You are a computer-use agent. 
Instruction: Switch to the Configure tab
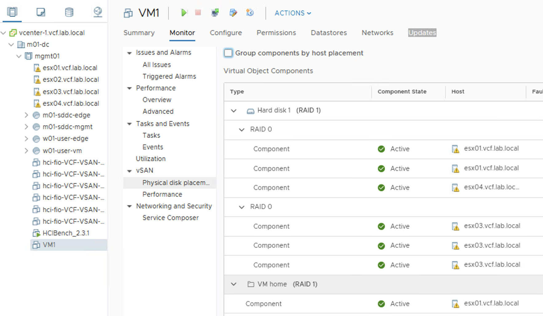click(x=226, y=33)
